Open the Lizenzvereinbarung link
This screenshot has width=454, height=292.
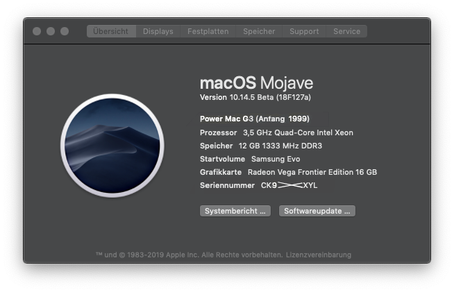(x=319, y=255)
